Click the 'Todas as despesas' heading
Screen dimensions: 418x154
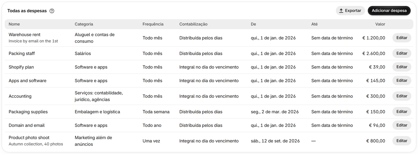[x=27, y=11]
